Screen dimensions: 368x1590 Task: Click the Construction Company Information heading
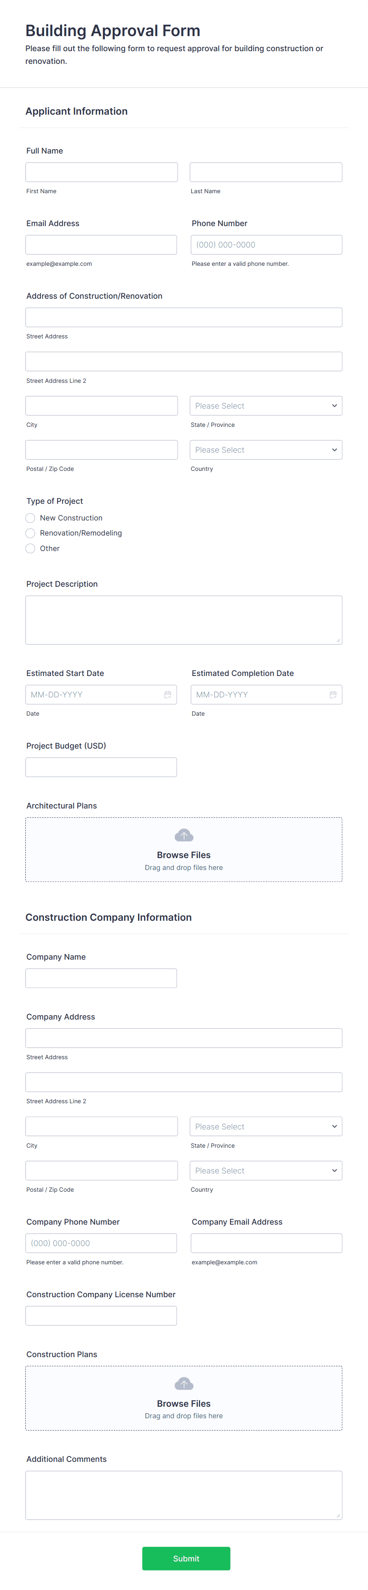click(x=108, y=917)
